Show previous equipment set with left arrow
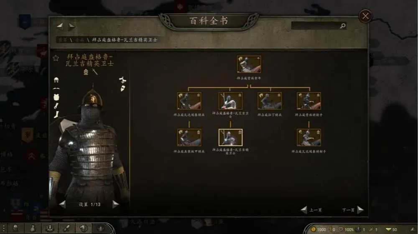The height and width of the screenshot is (234, 418). click(x=62, y=204)
